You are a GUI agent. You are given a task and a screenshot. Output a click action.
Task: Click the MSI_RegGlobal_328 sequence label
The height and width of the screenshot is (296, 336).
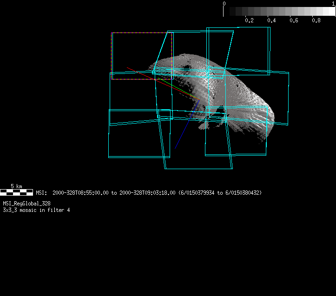point(26,204)
